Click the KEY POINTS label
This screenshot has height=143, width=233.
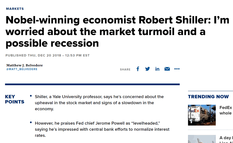pyautogui.click(x=15, y=99)
